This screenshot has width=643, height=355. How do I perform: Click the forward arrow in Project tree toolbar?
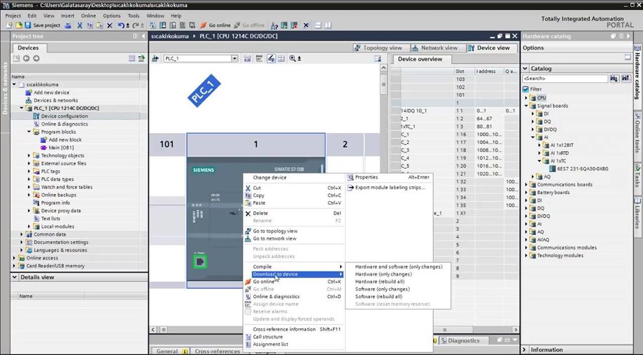click(36, 58)
